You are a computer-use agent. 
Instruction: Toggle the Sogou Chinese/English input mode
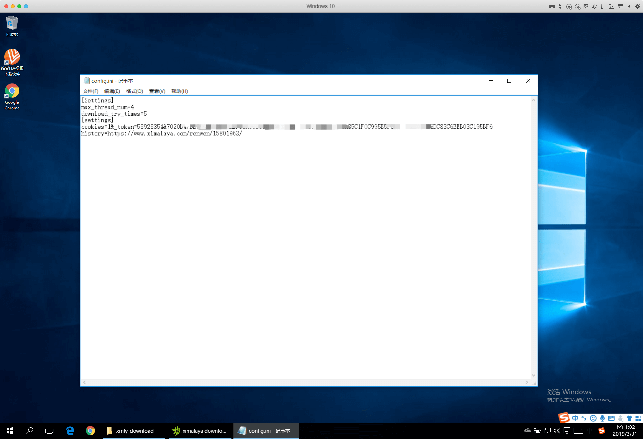coord(575,418)
